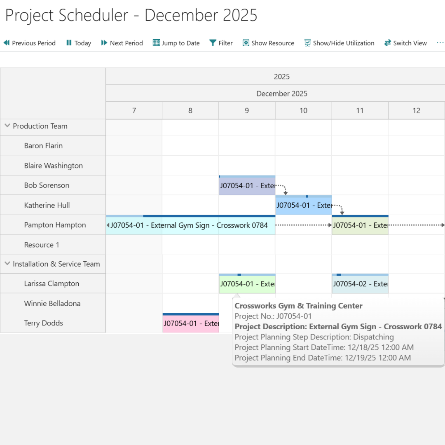Click the Previous Period arrow icon

7,43
